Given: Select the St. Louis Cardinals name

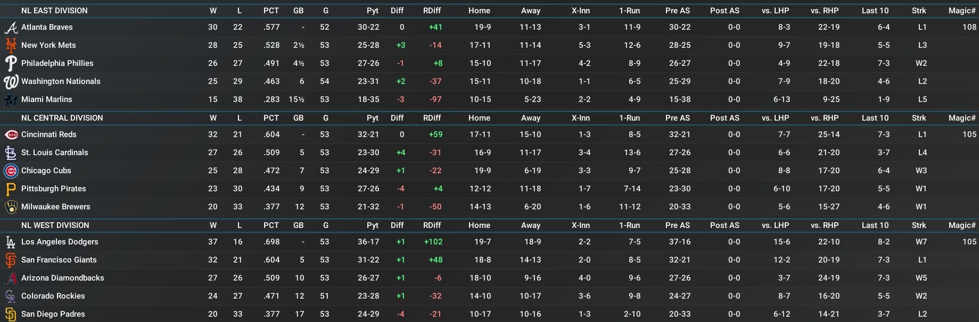Looking at the screenshot, I should [55, 152].
